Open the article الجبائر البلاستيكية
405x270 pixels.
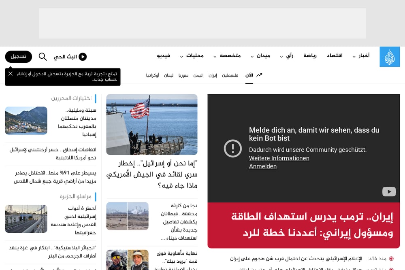pos(52,252)
